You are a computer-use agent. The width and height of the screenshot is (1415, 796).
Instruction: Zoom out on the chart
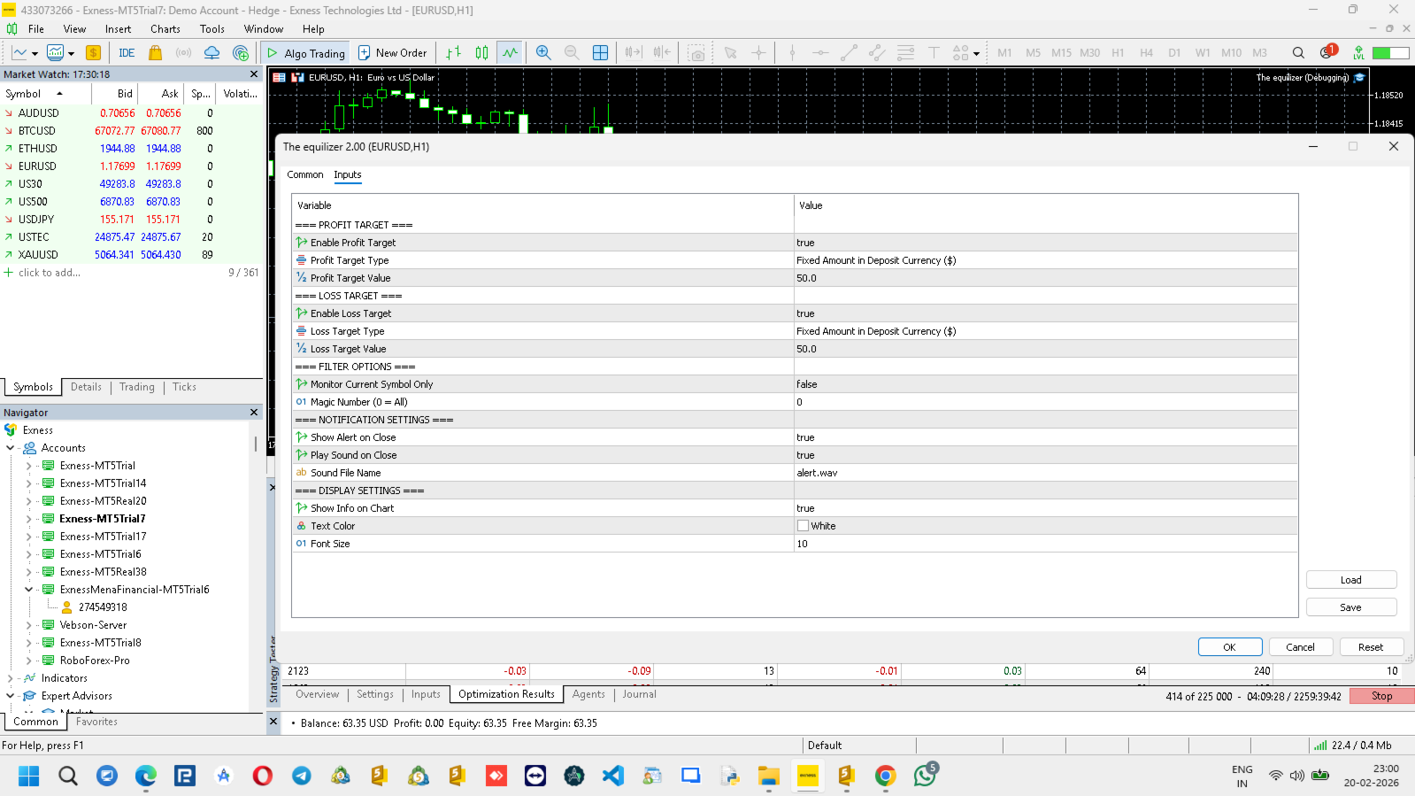coord(572,53)
